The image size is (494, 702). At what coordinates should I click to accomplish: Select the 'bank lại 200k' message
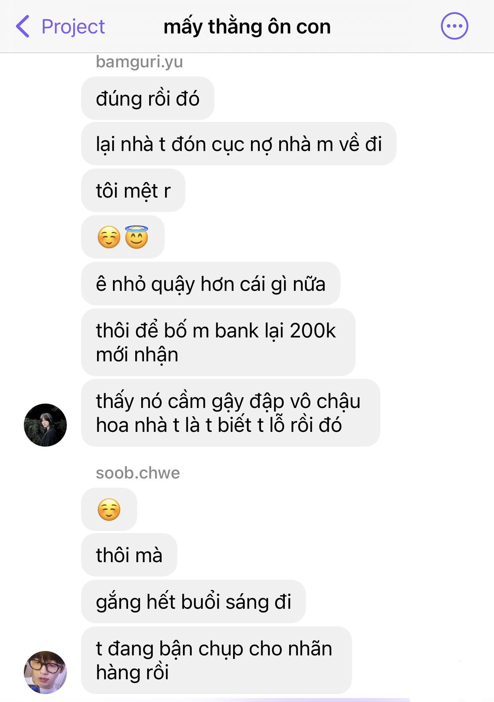click(218, 342)
